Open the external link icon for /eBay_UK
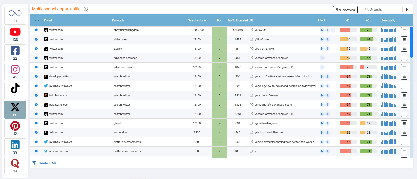The image size is (417, 179). point(251,30)
